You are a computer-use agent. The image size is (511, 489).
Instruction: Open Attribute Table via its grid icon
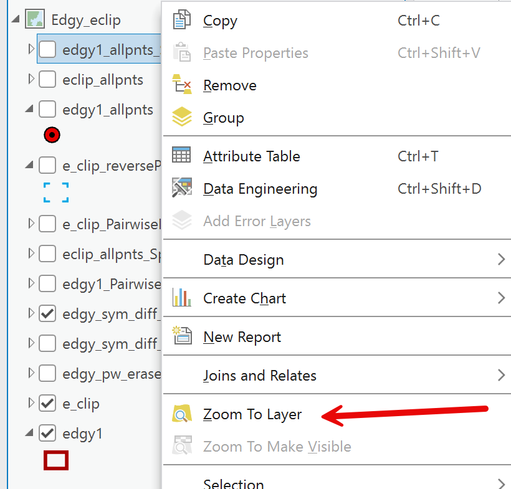coord(181,156)
